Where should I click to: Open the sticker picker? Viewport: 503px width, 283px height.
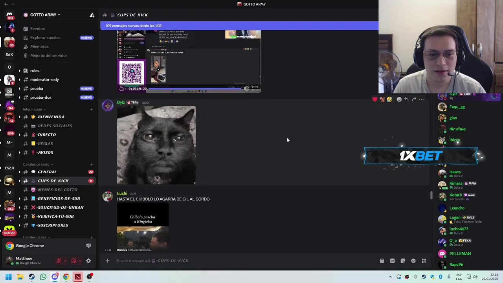403,261
